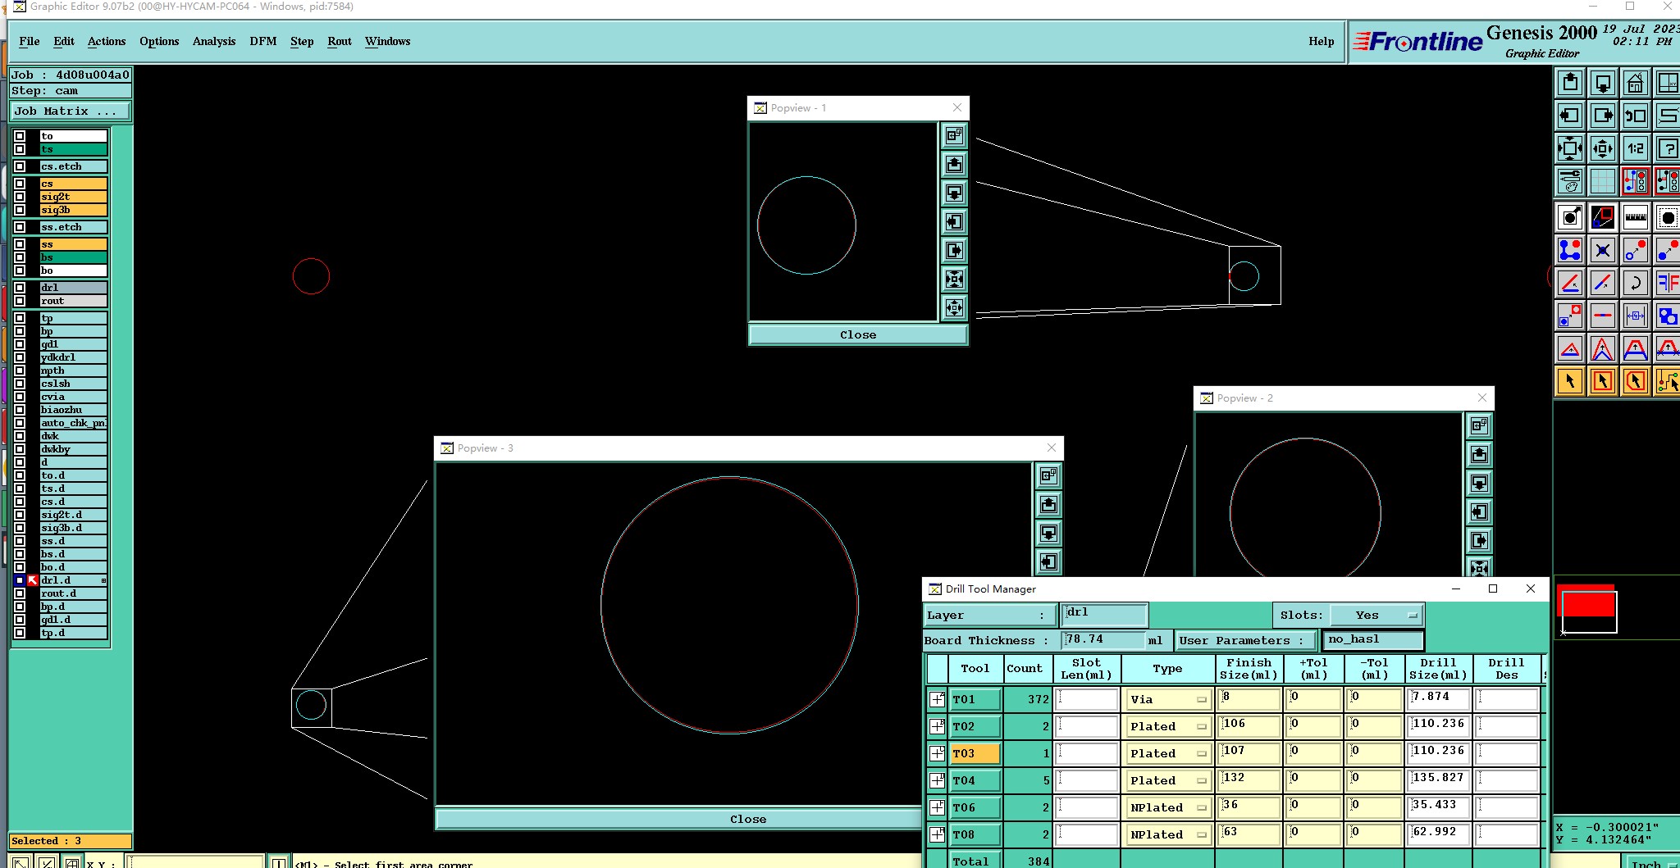Image resolution: width=1680 pixels, height=868 pixels.
Task: Open Type dropdown for tool T04
Action: point(1168,780)
